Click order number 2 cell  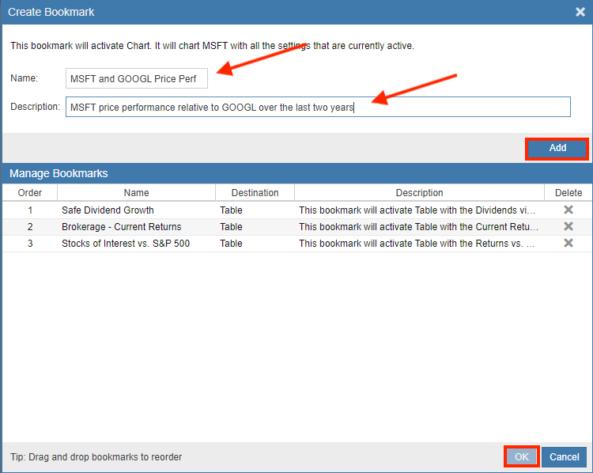[x=30, y=227]
